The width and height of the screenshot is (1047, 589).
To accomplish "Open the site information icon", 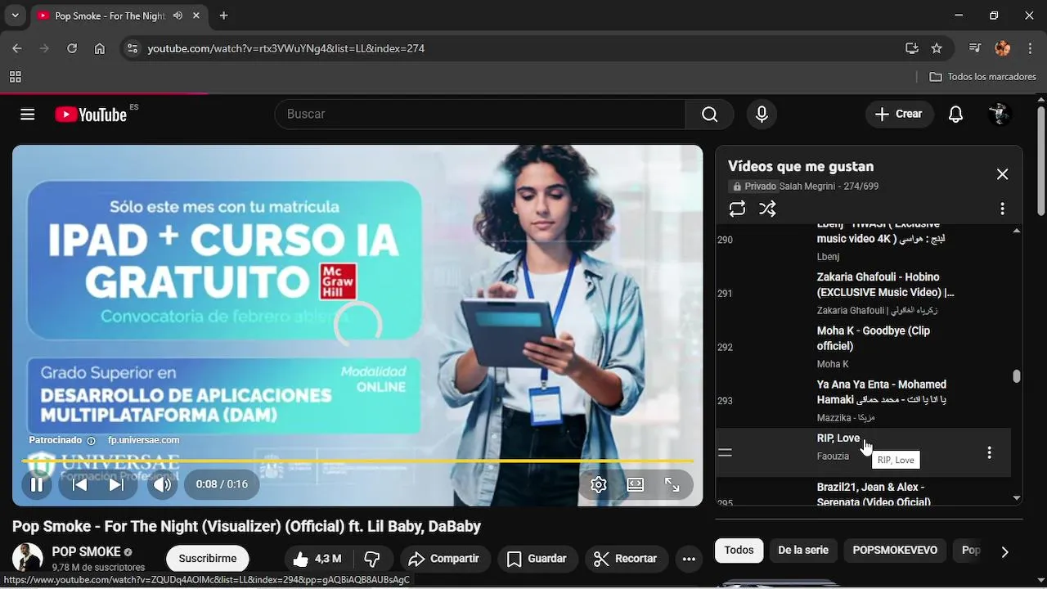I will tap(133, 48).
